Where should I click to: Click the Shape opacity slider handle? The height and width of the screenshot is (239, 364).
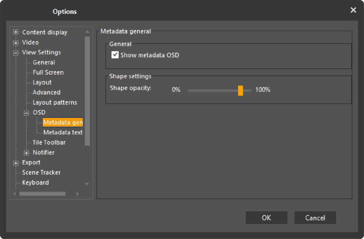(240, 90)
